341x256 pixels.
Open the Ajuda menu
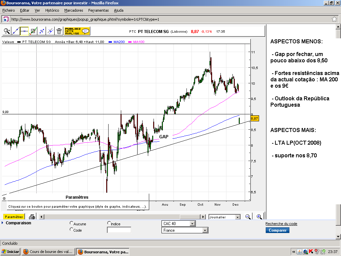point(119,10)
